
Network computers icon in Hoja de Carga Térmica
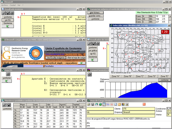127,104
